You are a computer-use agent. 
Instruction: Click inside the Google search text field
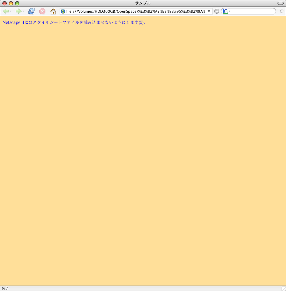coord(252,11)
